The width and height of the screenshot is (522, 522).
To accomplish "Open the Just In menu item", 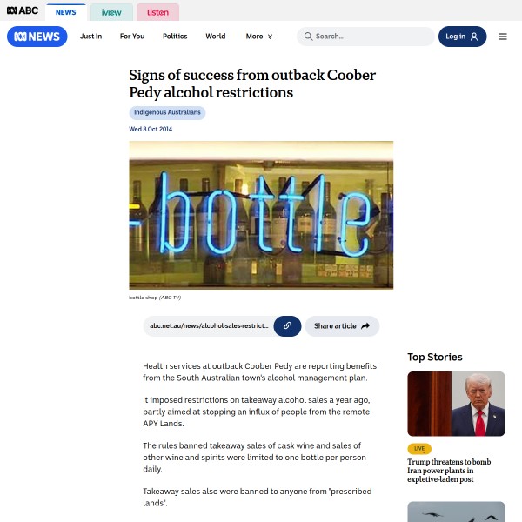I will pyautogui.click(x=90, y=37).
